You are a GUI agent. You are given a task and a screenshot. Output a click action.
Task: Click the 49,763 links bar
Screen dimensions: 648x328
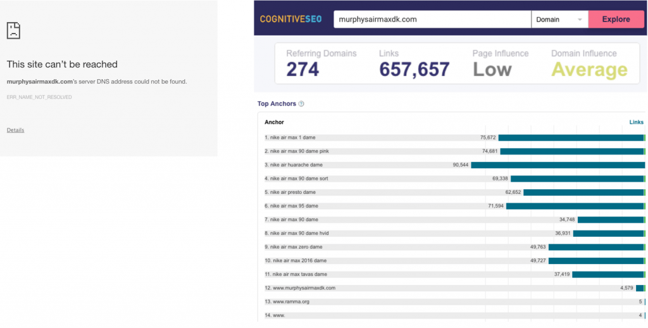597,247
